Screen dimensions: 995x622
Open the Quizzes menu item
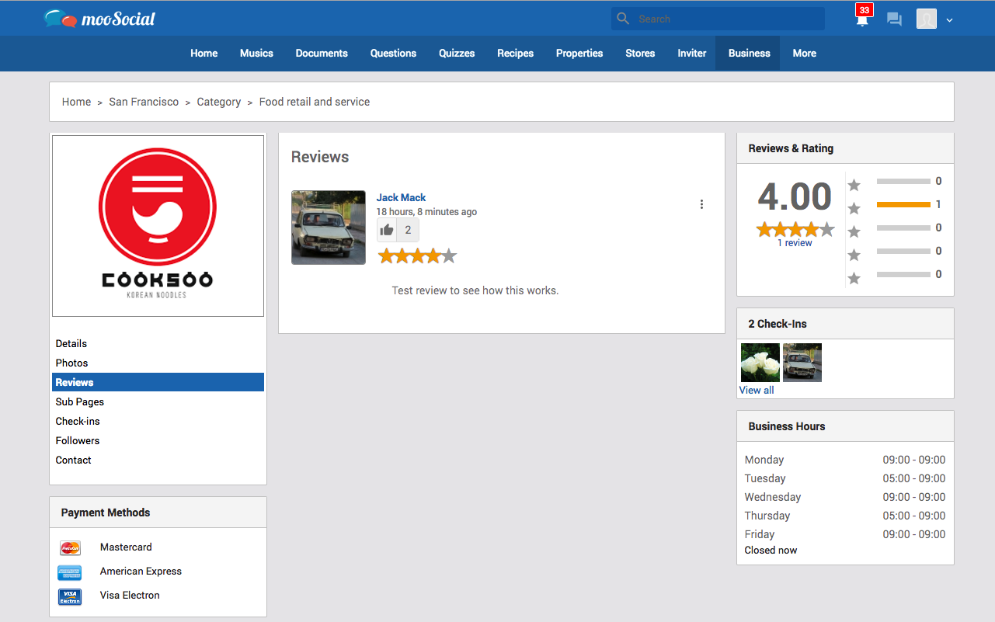coord(457,53)
